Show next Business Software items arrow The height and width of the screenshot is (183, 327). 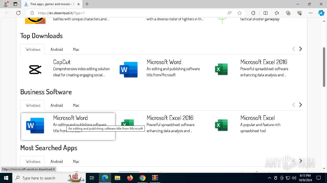[300, 105]
